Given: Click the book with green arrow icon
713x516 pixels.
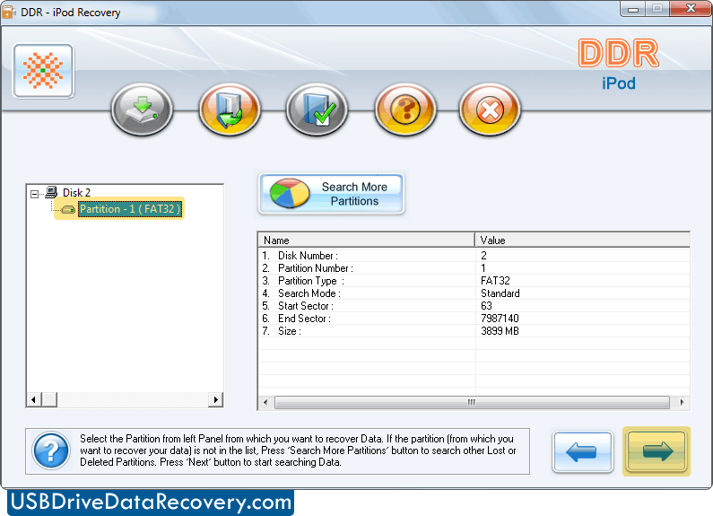Looking at the screenshot, I should point(230,109).
